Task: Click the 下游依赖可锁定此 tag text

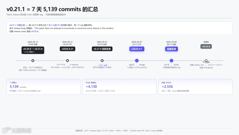Action: pyautogui.click(x=171, y=67)
